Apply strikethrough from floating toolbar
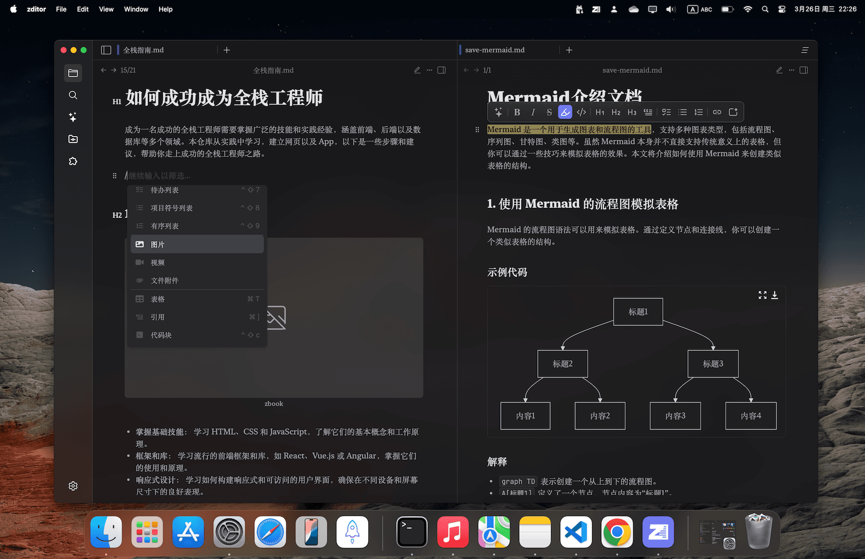The height and width of the screenshot is (559, 865). point(549,112)
